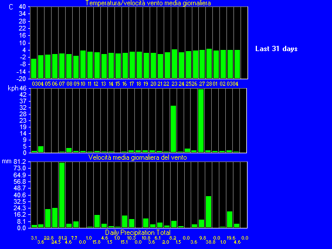Click the 'Daily Precipitation Total' caption

(x=138, y=233)
